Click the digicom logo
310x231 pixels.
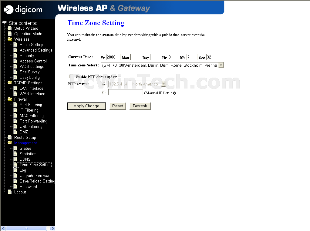pos(23,9)
